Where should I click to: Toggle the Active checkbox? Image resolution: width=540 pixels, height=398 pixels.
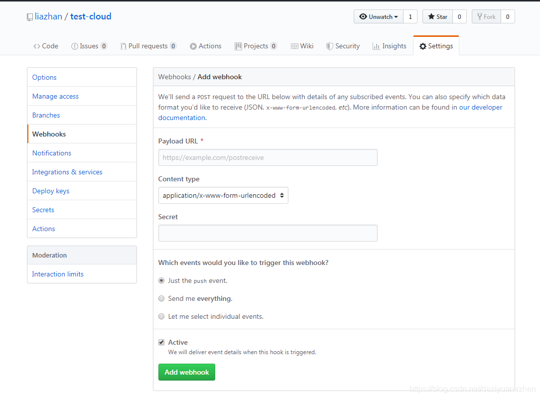point(161,342)
